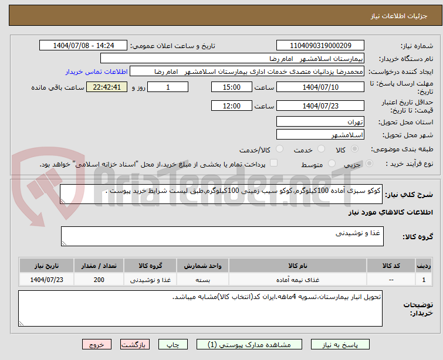
Task: Click the شماره نیاز number field
Action: click(320, 46)
